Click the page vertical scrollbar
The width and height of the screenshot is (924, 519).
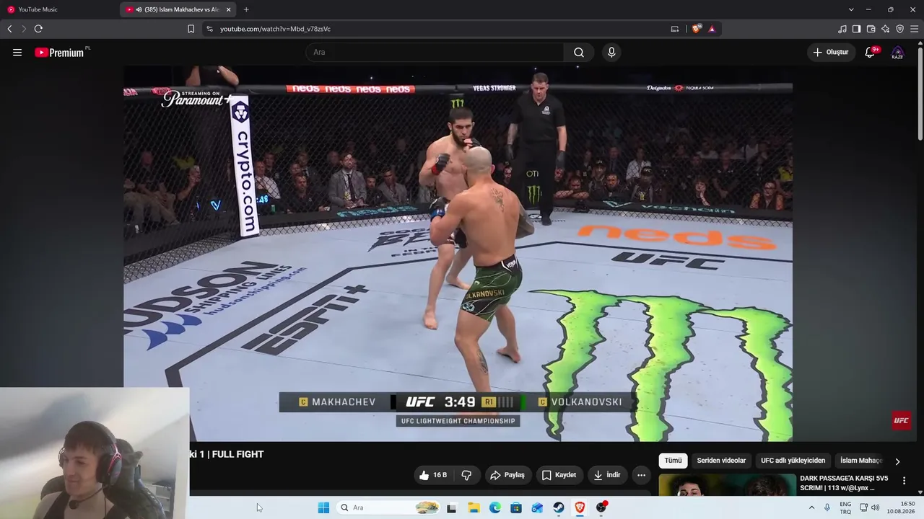click(x=920, y=94)
